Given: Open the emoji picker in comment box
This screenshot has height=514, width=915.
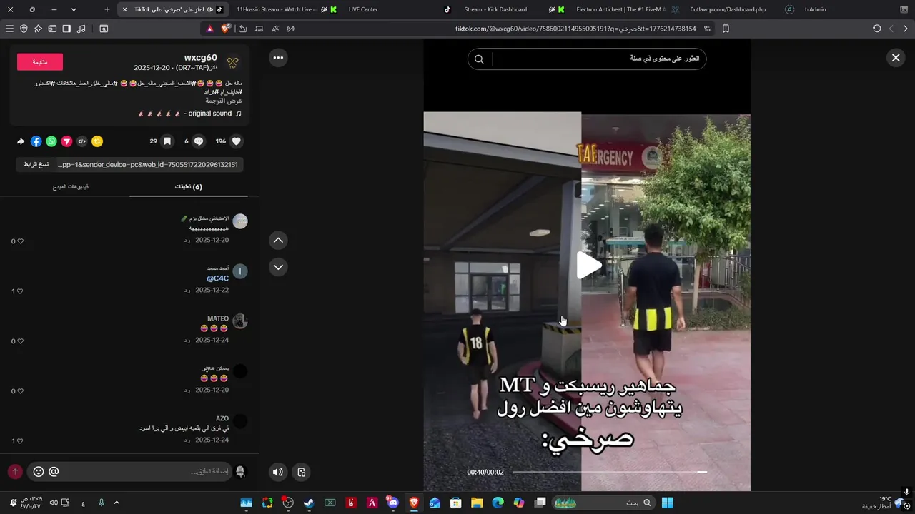Looking at the screenshot, I should 39,471.
